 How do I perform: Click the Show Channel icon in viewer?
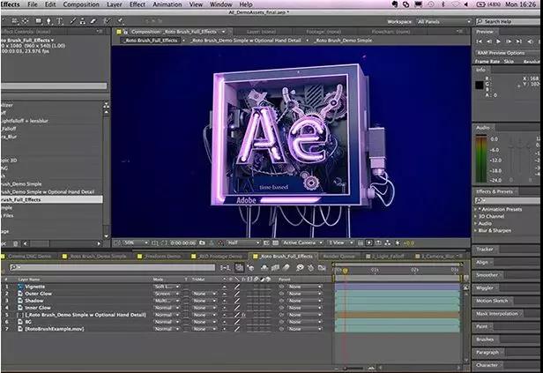[220, 242]
